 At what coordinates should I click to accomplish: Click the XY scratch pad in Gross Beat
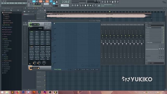click(x=47, y=26)
